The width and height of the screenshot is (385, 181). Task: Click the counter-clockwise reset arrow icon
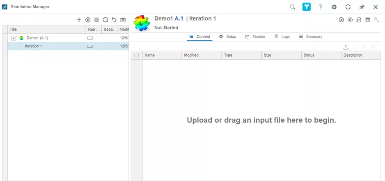(114, 20)
